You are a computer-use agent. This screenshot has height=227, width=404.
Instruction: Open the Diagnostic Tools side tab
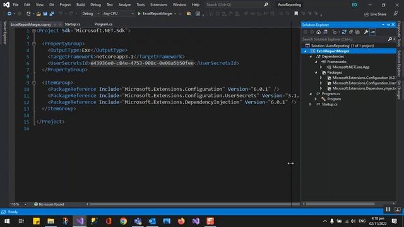[399, 34]
